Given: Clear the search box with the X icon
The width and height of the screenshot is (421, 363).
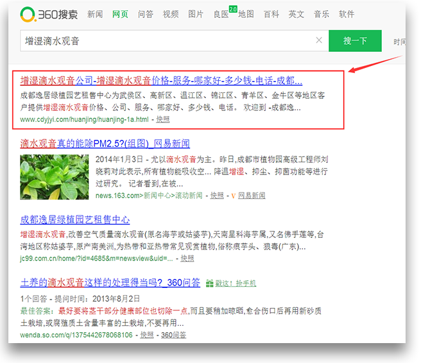Looking at the screenshot, I should pos(319,40).
